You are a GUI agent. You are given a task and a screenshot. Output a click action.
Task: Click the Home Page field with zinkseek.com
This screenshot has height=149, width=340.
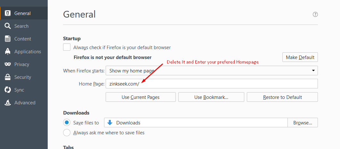pos(212,84)
